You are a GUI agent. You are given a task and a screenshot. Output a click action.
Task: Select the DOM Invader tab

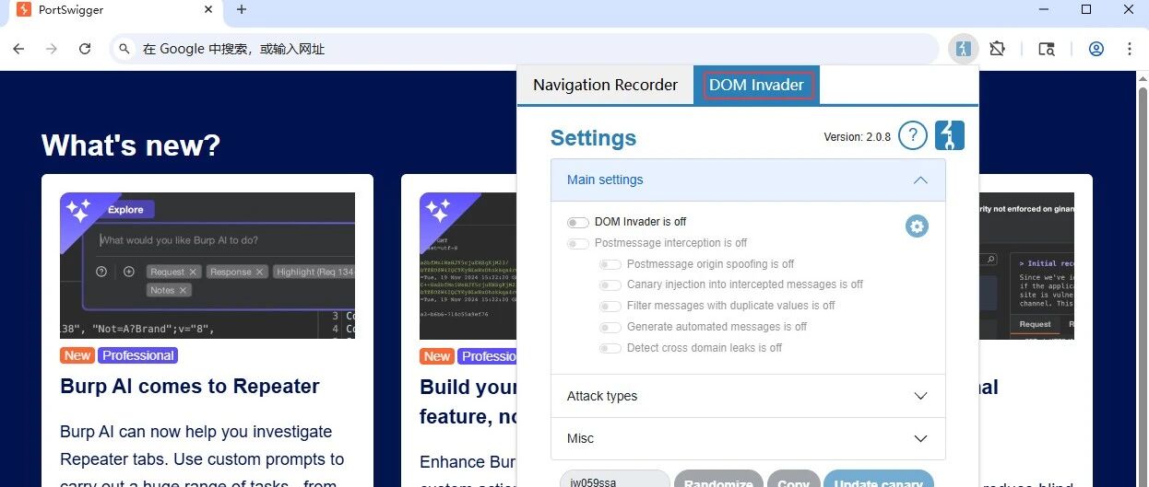pos(756,85)
